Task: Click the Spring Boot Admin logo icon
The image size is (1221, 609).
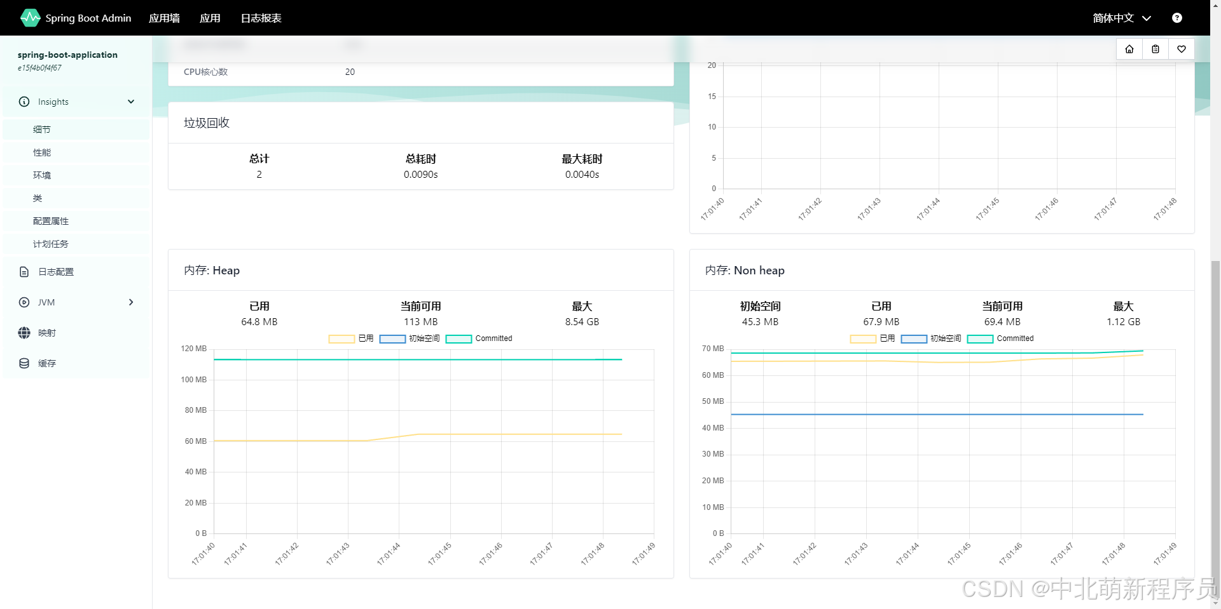Action: pos(30,18)
